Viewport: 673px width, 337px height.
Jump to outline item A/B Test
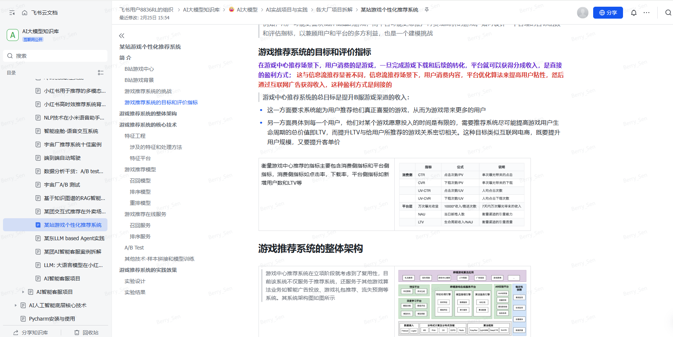[134, 248]
